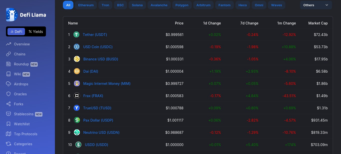This screenshot has width=341, height=154.
Task: Click Dai 1d change +1.19%
Action: click(215, 71)
